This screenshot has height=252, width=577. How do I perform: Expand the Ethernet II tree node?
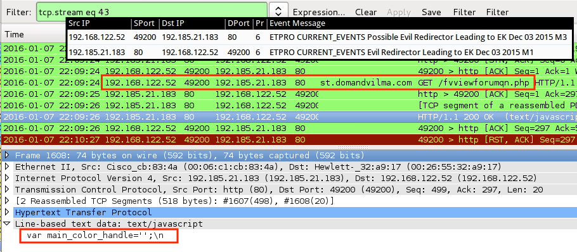[6, 167]
